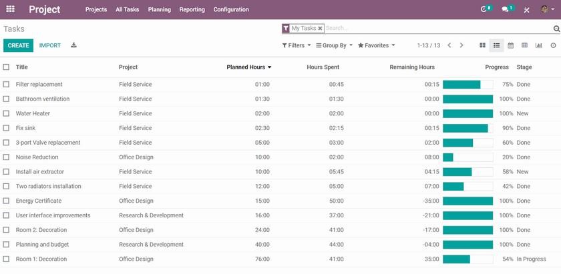Check the Room 1: Decoration row
Screen dimensions: 561x274
(x=6, y=259)
